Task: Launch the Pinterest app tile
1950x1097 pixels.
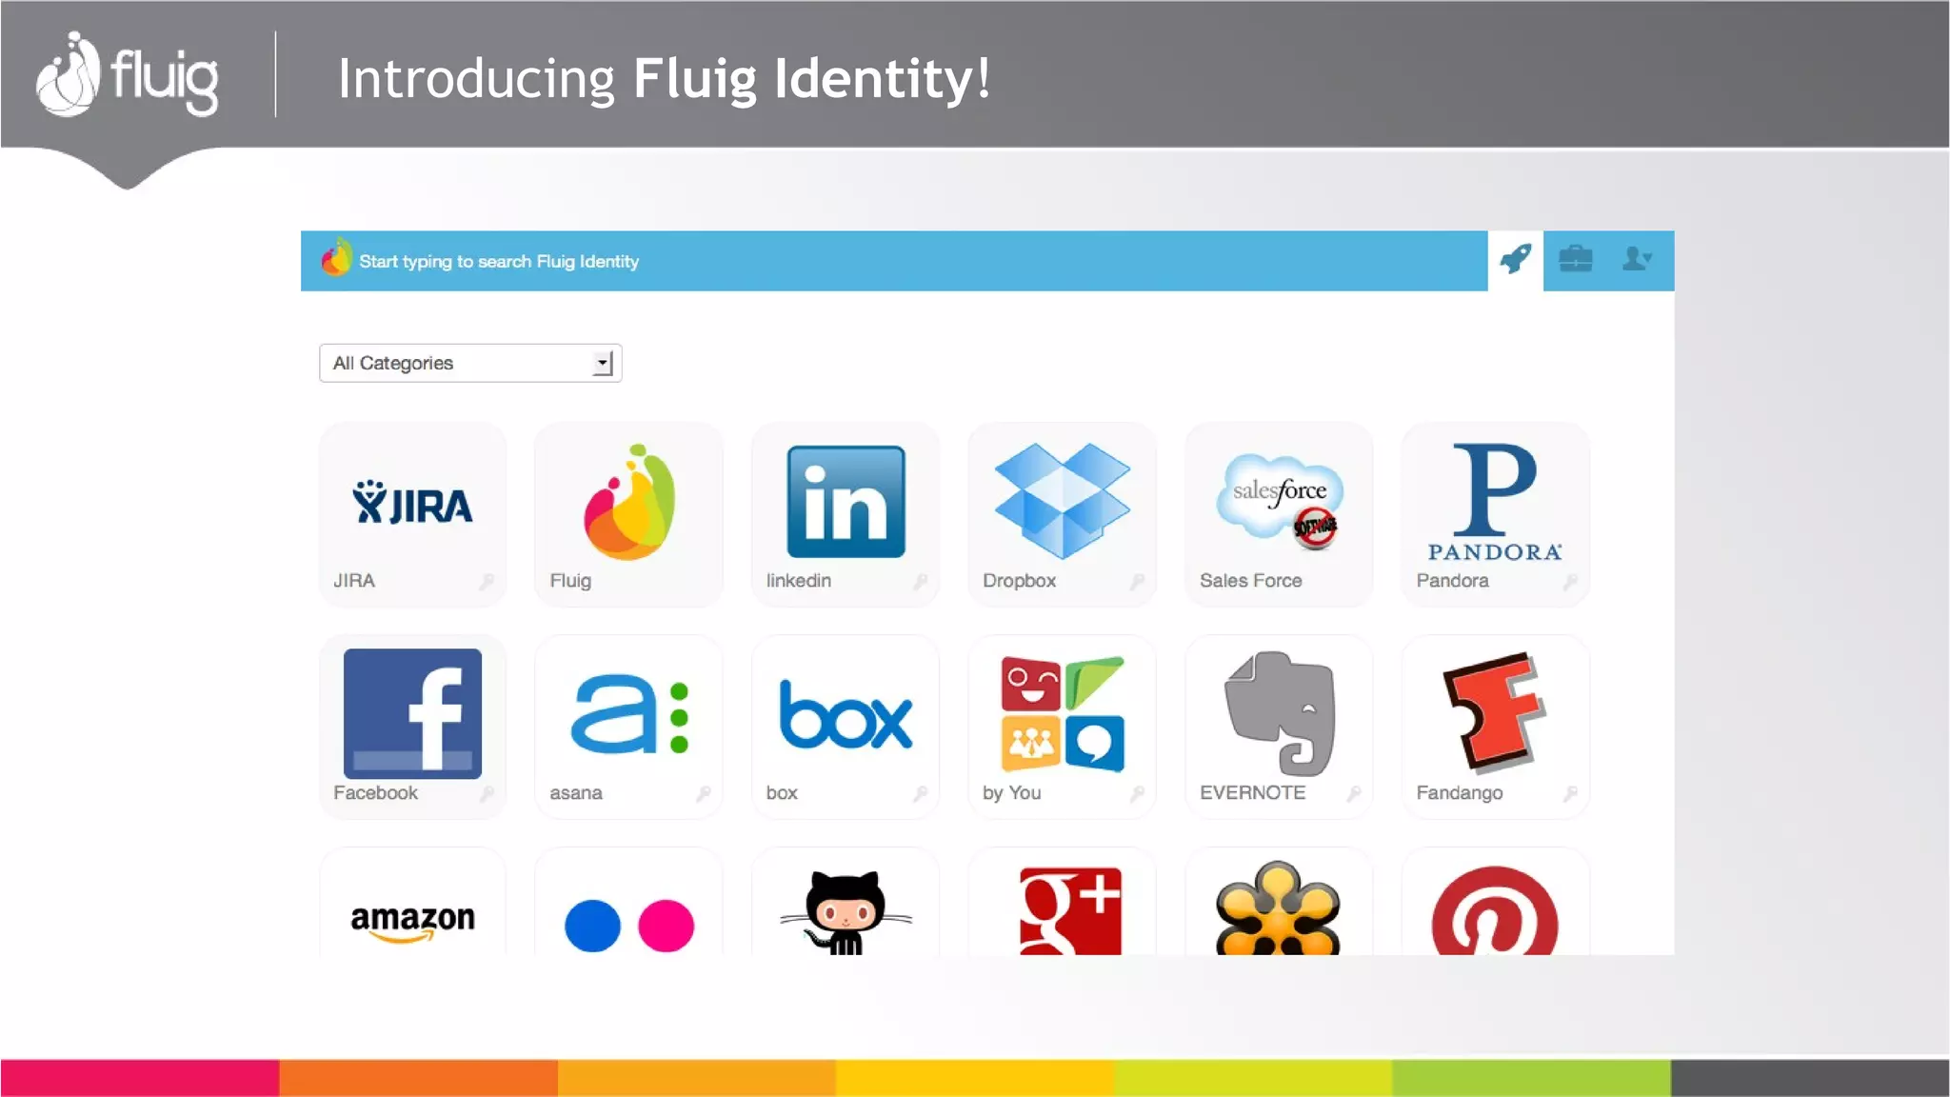Action: coord(1495,903)
